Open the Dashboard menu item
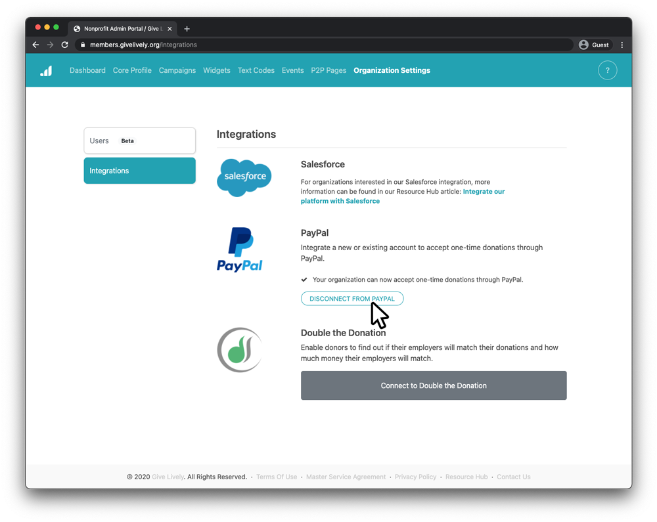 (87, 70)
